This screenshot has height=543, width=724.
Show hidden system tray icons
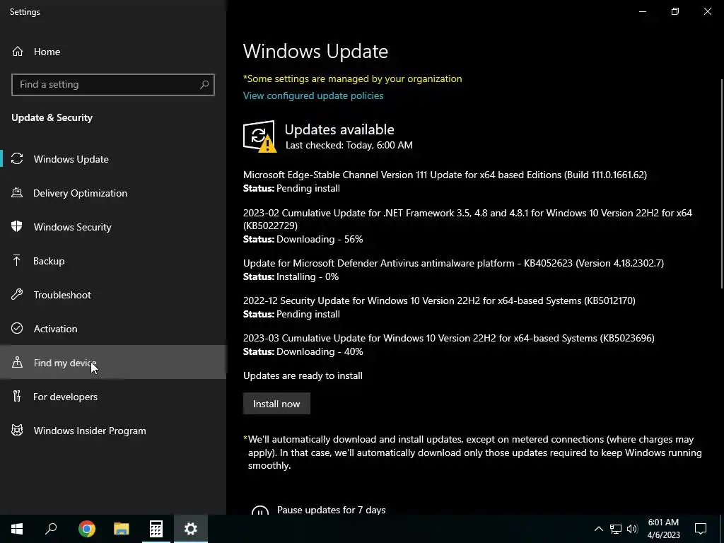pos(598,529)
